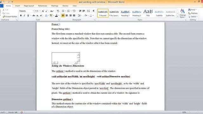Open the Borders dropdown arrow
The width and height of the screenshot is (203, 114).
point(93,16)
